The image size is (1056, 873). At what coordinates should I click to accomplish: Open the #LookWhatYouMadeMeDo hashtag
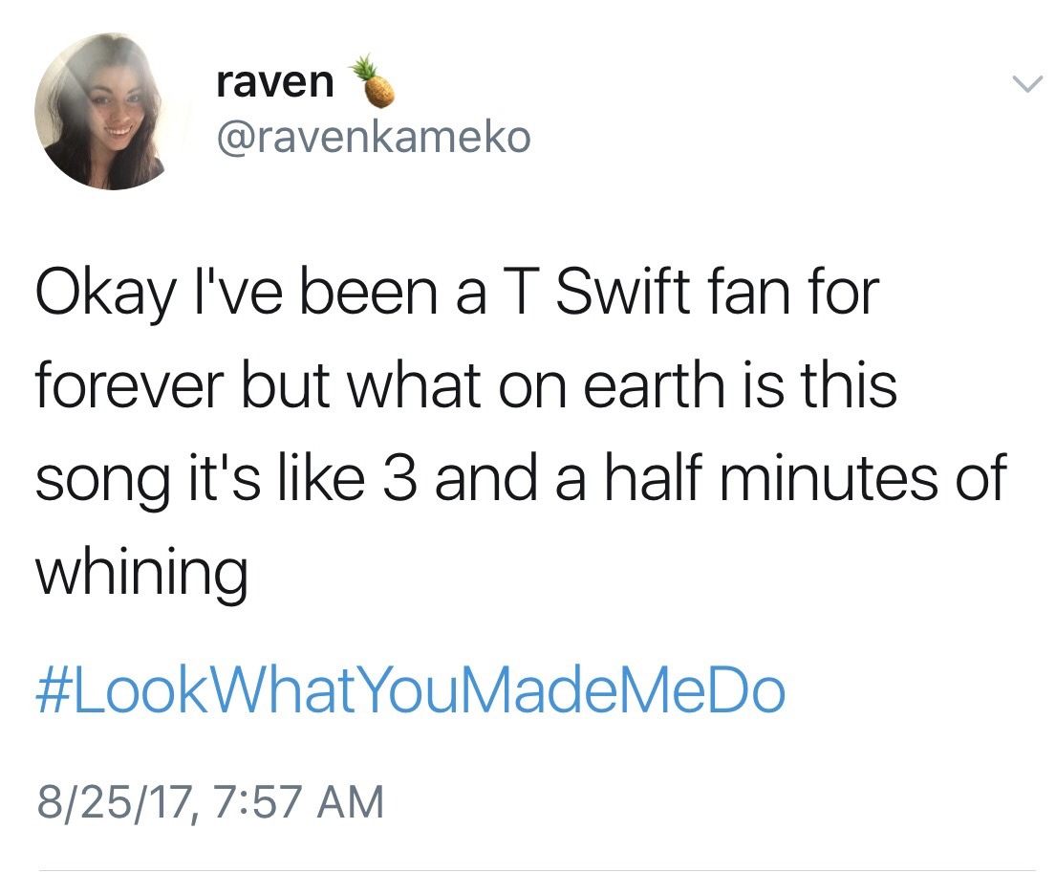(411, 692)
